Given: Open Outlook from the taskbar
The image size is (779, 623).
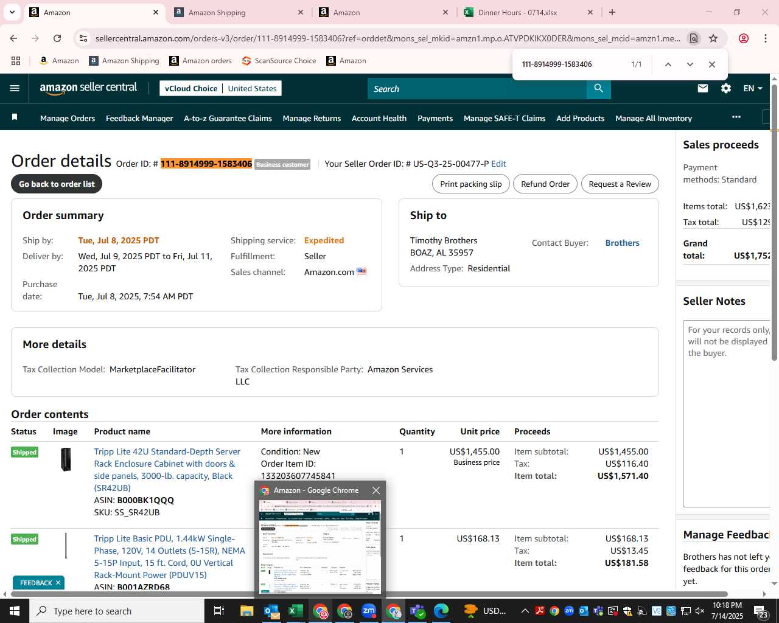Looking at the screenshot, I should click(271, 611).
